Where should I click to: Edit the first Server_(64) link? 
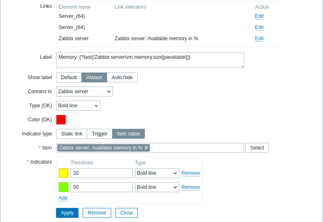pyautogui.click(x=259, y=16)
